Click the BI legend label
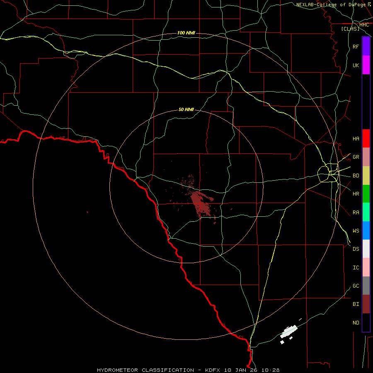Screen dimensions: 373x373 356,304
